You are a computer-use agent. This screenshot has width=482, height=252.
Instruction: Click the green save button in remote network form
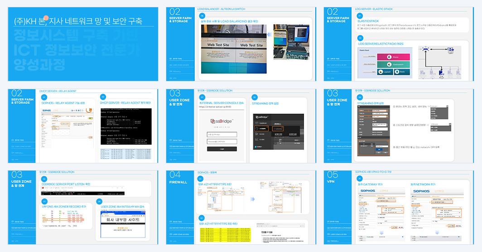(451, 226)
